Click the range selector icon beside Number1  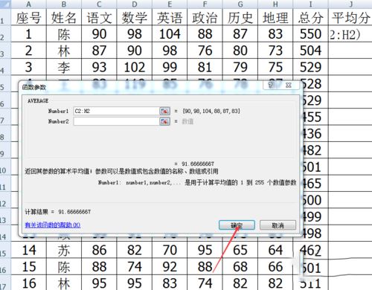click(x=164, y=111)
